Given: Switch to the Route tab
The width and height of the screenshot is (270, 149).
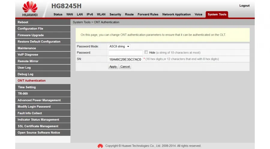Looking at the screenshot, I should [129, 14].
